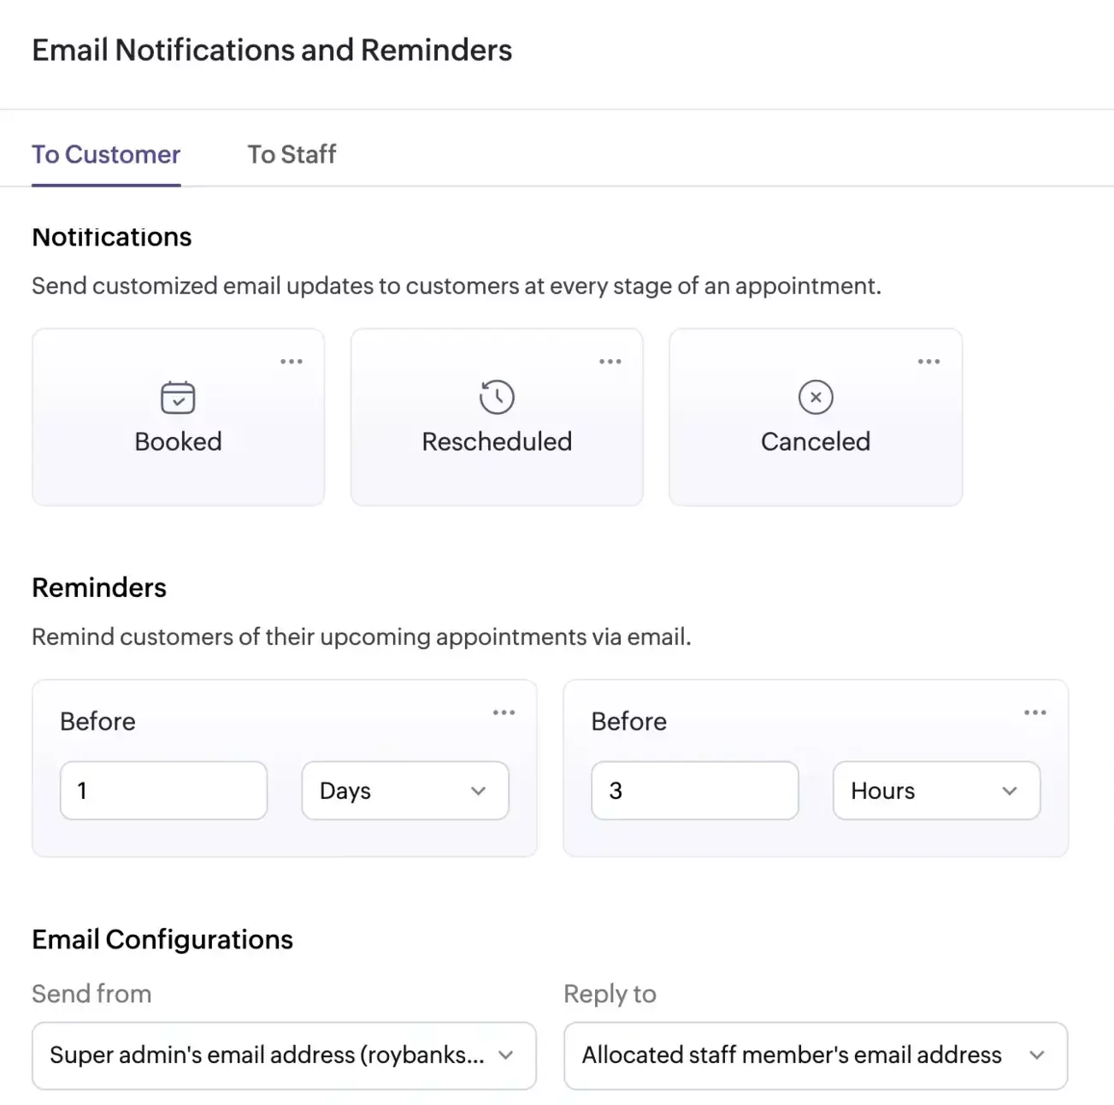Expand the Days unit dropdown

pos(404,791)
